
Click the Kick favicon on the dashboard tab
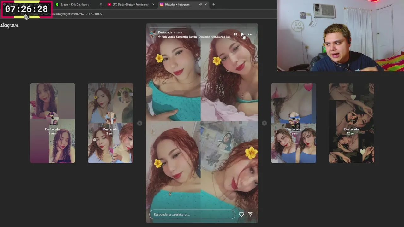(x=57, y=5)
